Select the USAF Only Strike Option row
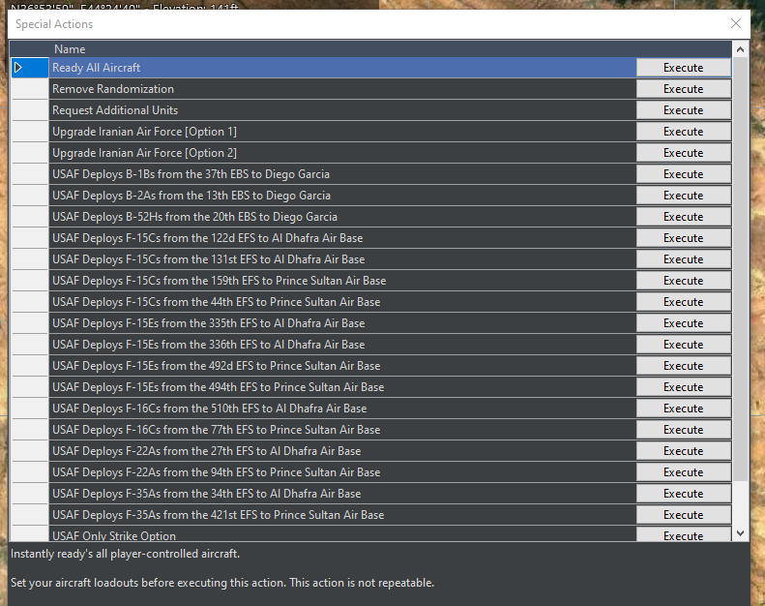The height and width of the screenshot is (606, 765). click(342, 534)
